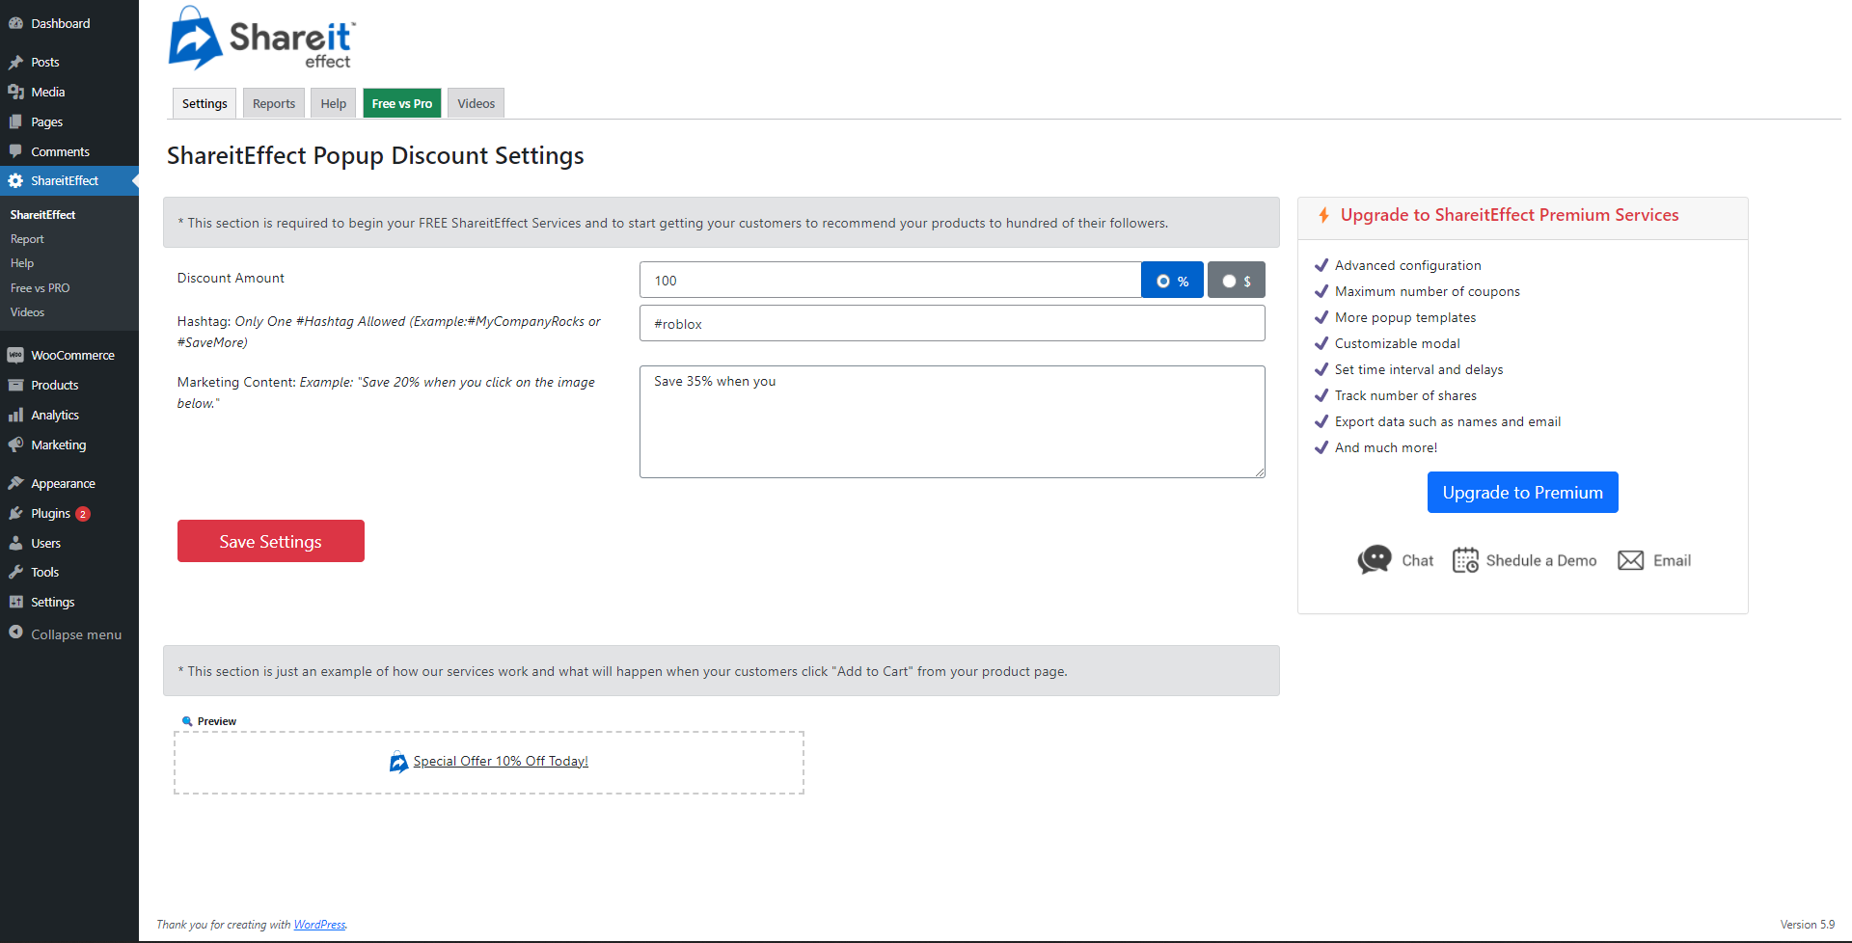Click the Shareit effect logo
This screenshot has height=943, width=1852.
[x=262, y=38]
